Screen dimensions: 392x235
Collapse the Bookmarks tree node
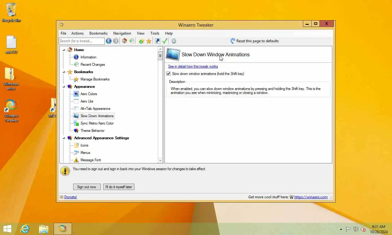[64, 72]
